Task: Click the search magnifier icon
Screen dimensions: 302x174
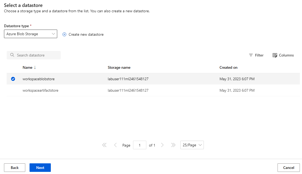Action: click(x=12, y=55)
